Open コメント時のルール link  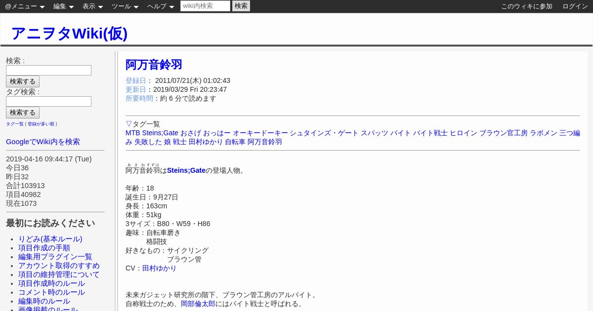coord(51,292)
